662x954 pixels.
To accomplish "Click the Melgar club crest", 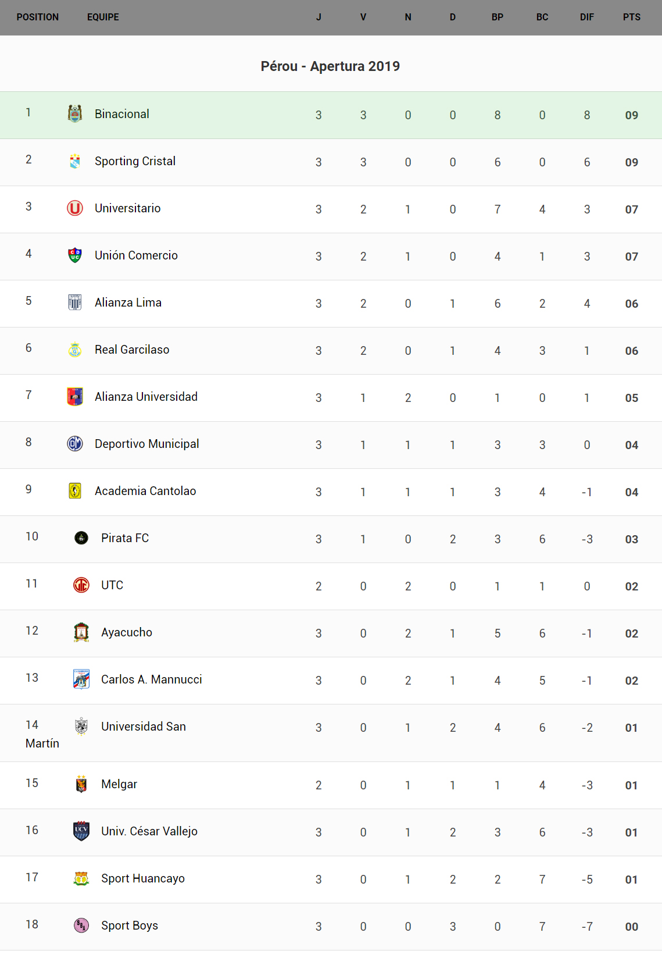I will (81, 784).
